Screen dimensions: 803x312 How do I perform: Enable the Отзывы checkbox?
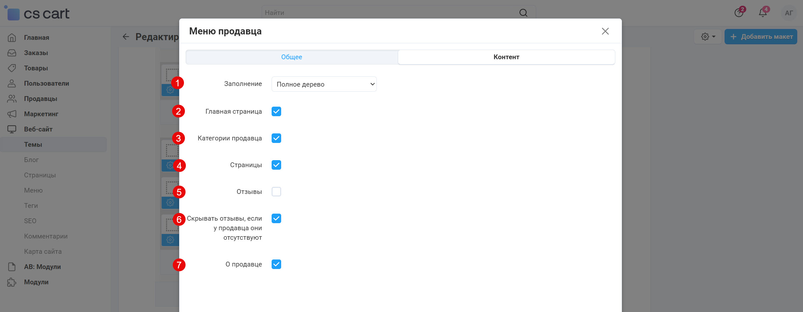(276, 192)
